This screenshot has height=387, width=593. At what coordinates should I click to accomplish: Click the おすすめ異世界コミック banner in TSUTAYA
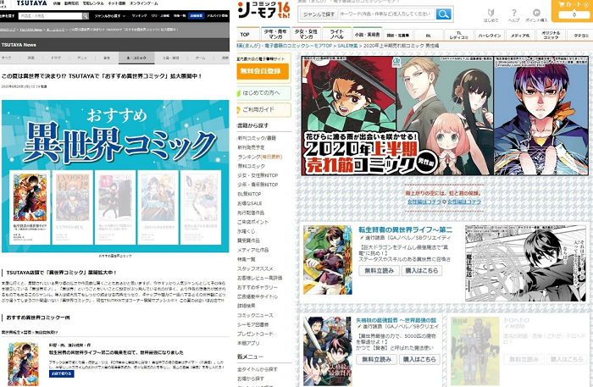coord(115,176)
